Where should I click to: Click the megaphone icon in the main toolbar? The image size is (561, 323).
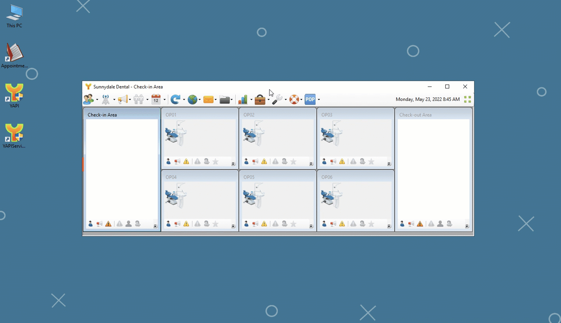(x=123, y=99)
